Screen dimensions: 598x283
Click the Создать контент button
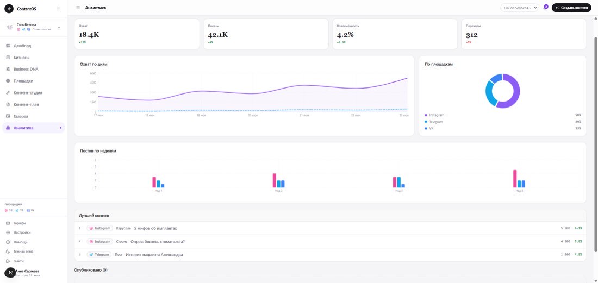coord(571,8)
